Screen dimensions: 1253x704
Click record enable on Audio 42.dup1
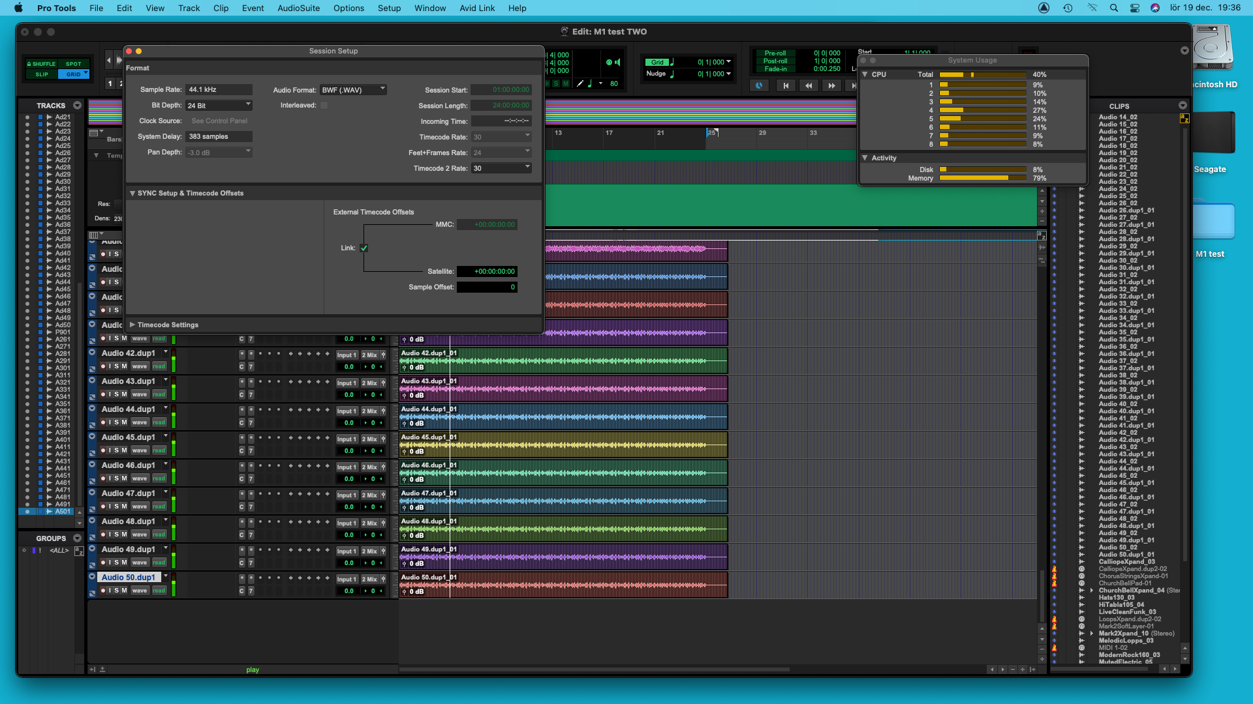103,366
